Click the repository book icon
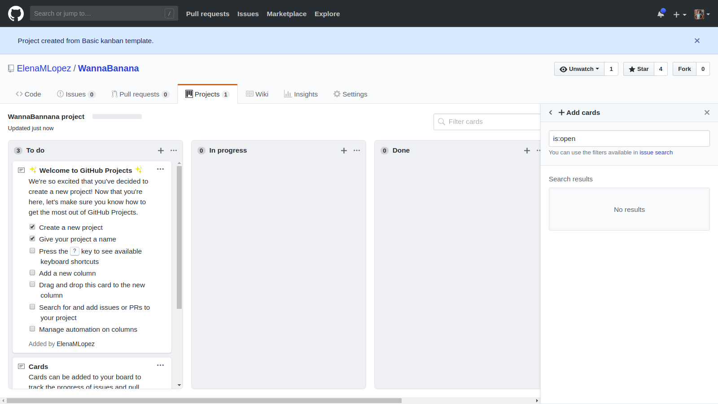 tap(11, 69)
